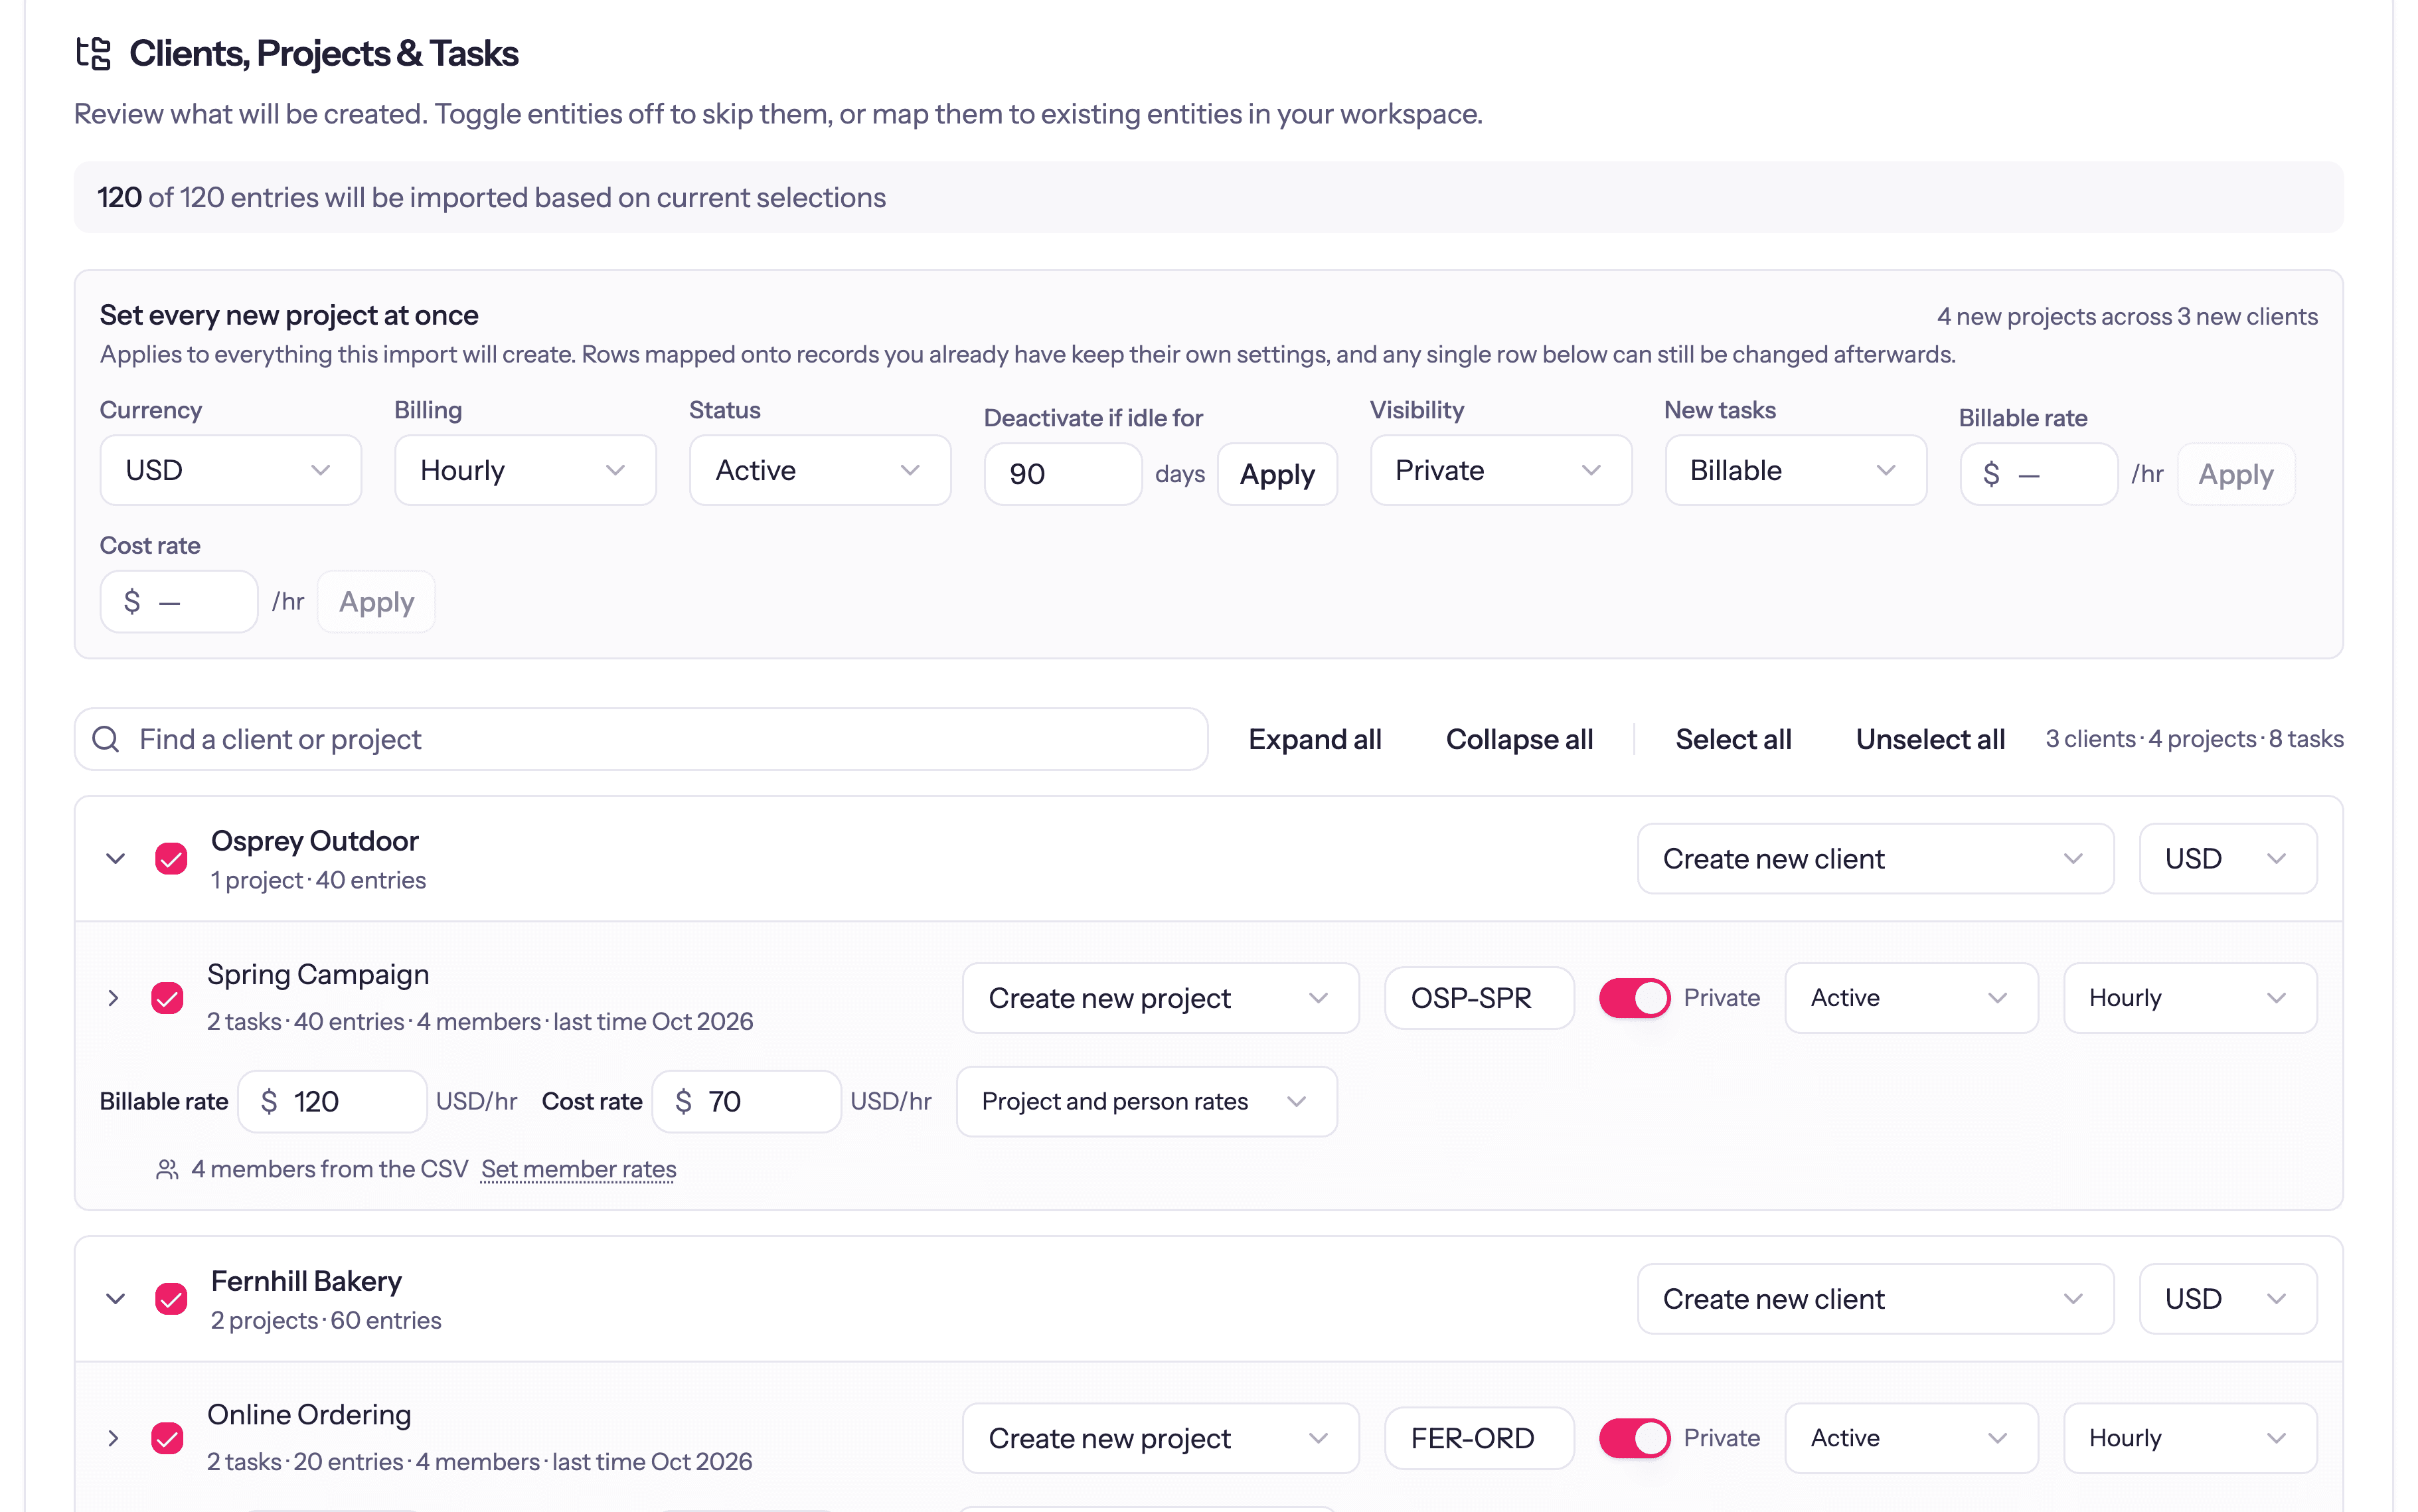Click '4 new projects across 3 new clients' text

[x=2127, y=316]
